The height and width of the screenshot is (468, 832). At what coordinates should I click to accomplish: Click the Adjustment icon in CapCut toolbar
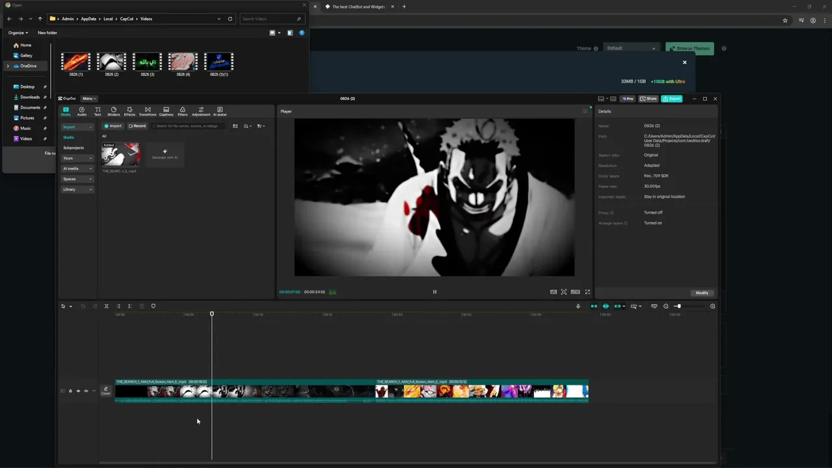pyautogui.click(x=201, y=111)
